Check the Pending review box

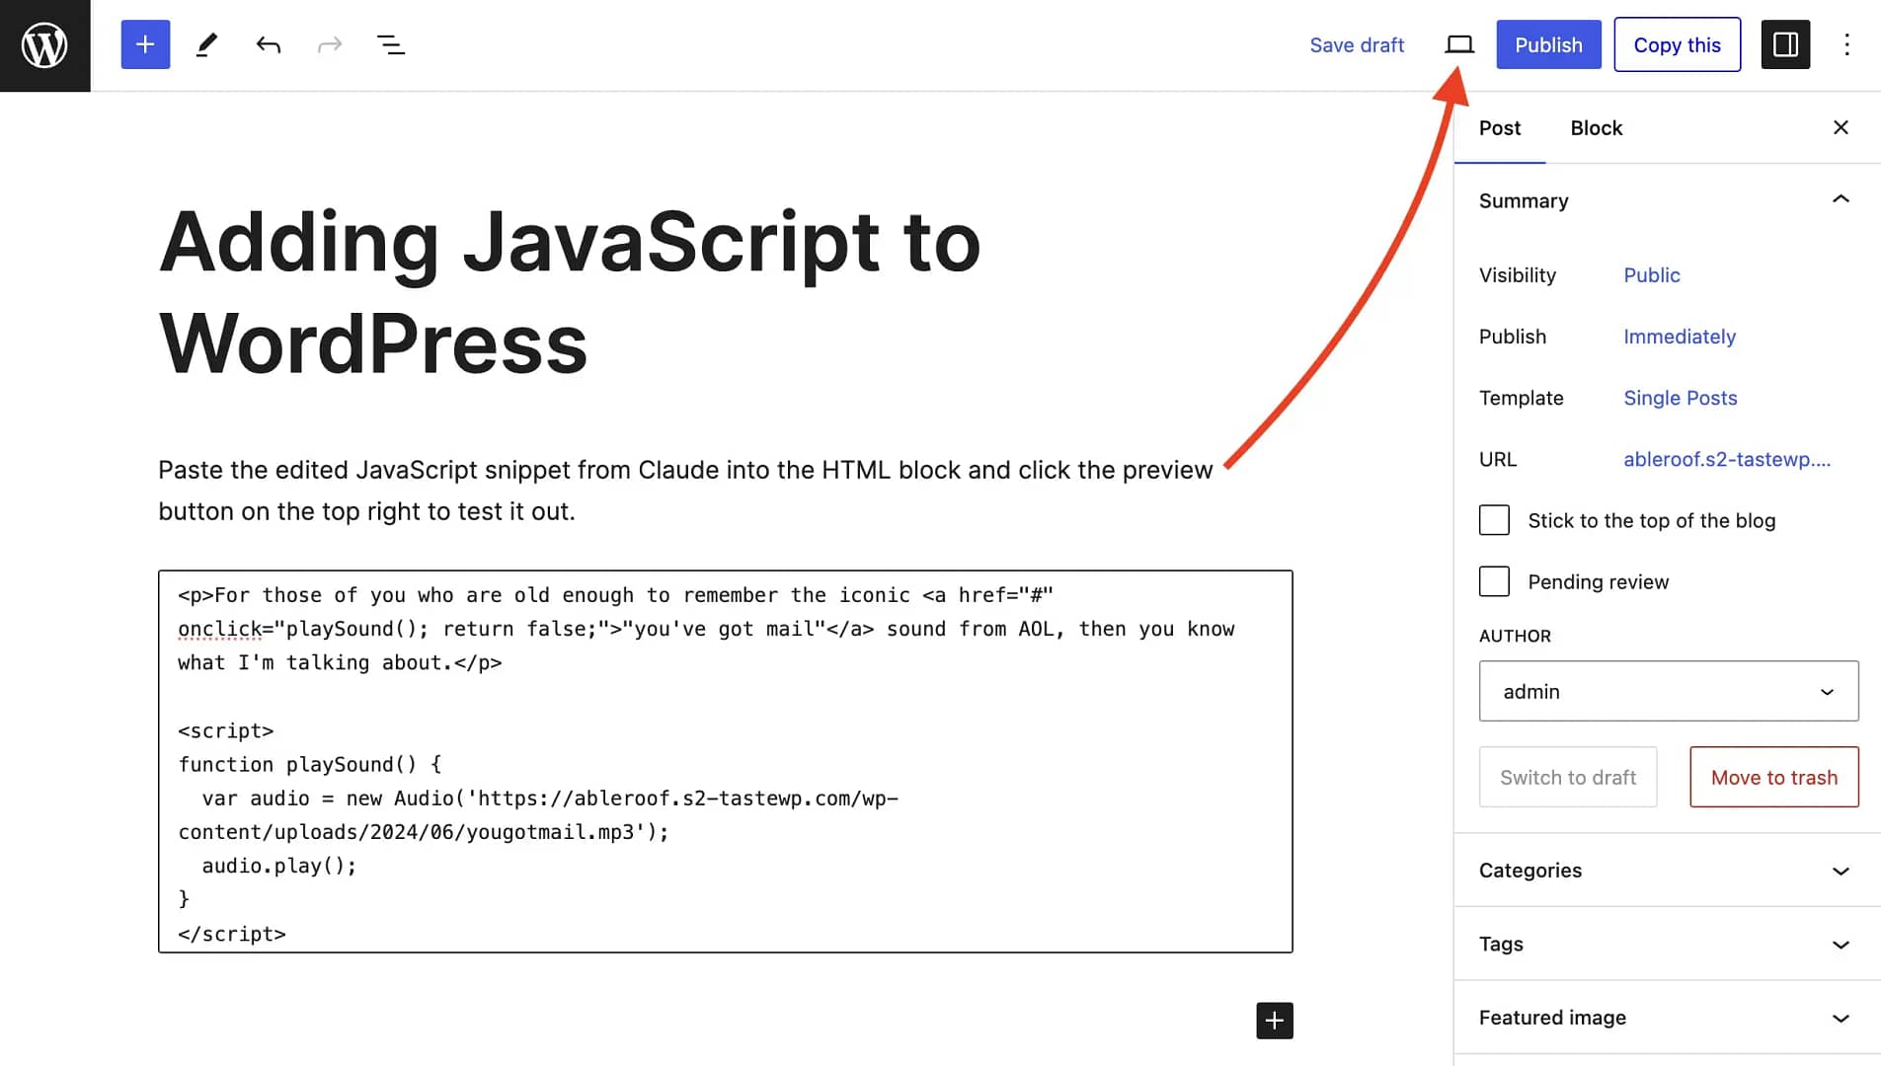tap(1494, 581)
